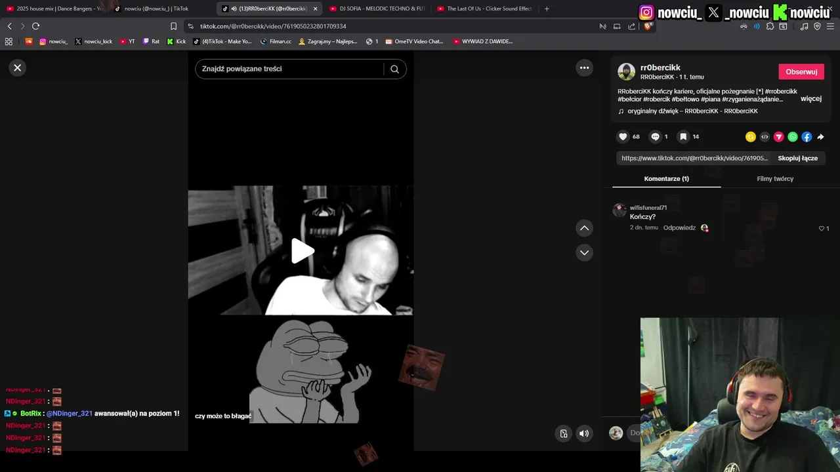Share video via Facebook icon
Screen dimensions: 840x472
807,137
